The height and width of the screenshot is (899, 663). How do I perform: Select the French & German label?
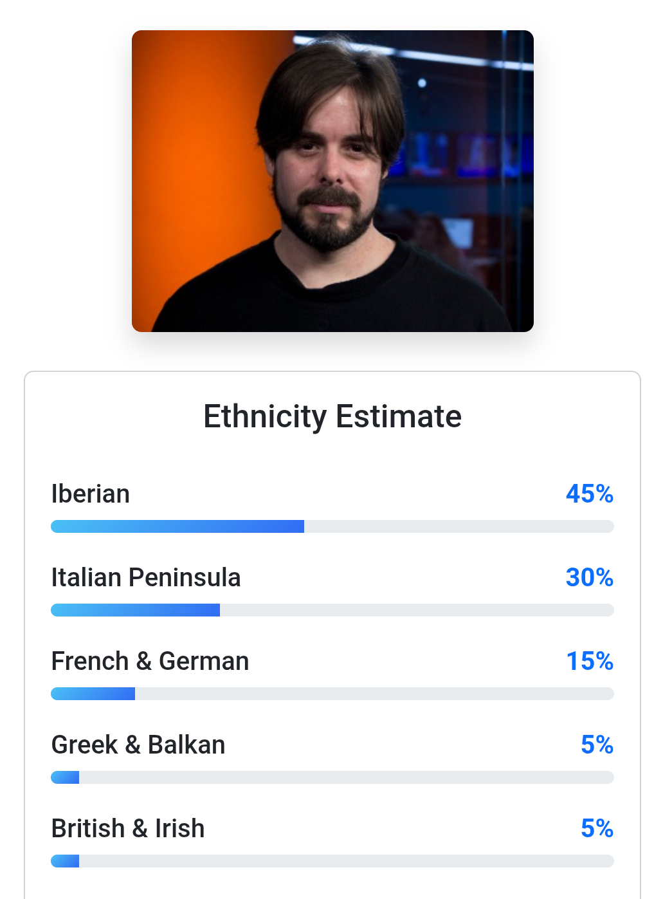[150, 662]
